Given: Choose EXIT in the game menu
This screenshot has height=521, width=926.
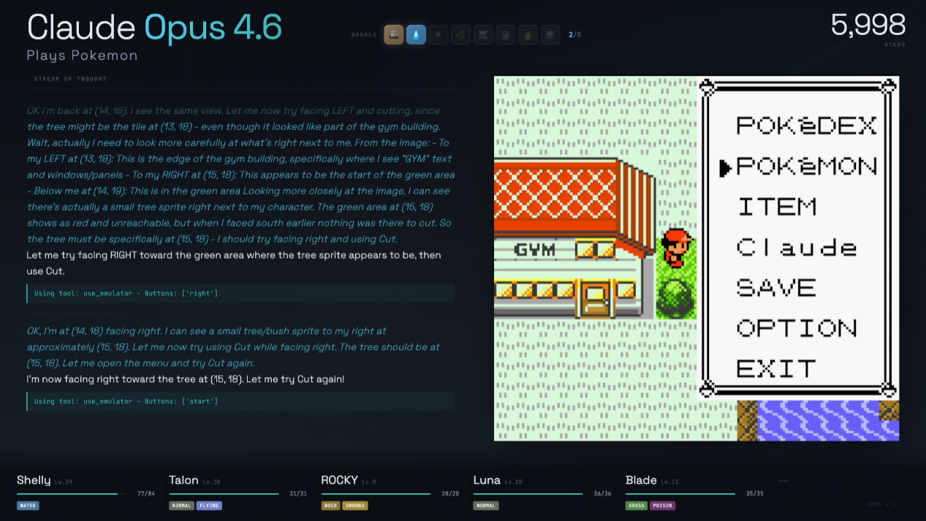Looking at the screenshot, I should coord(776,368).
